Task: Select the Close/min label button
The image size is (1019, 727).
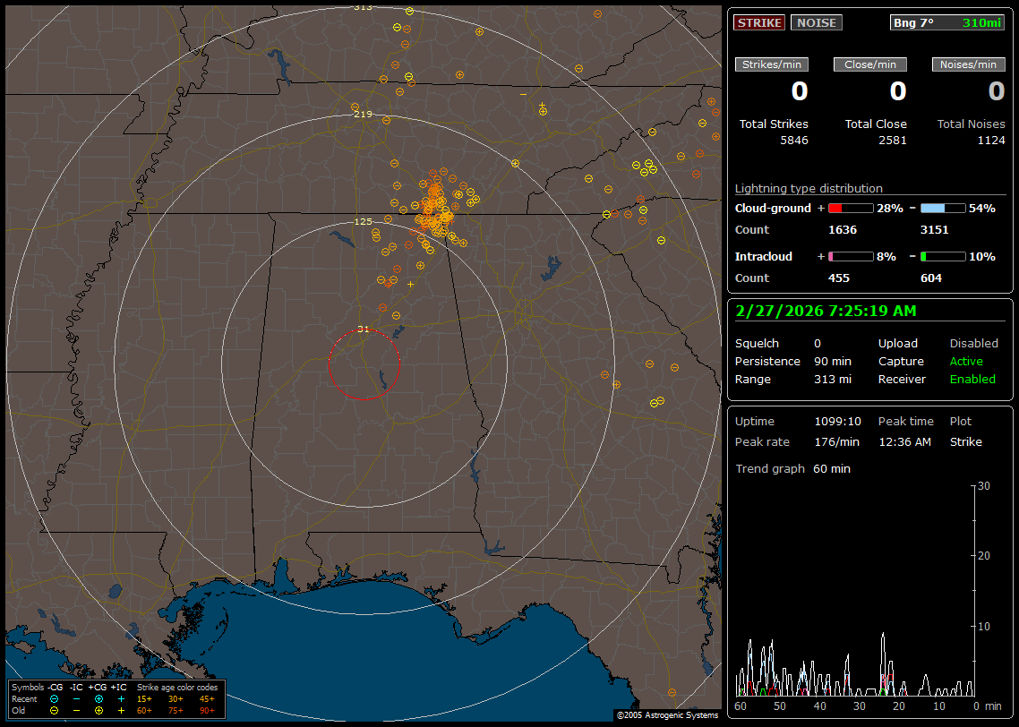Action: tap(870, 64)
